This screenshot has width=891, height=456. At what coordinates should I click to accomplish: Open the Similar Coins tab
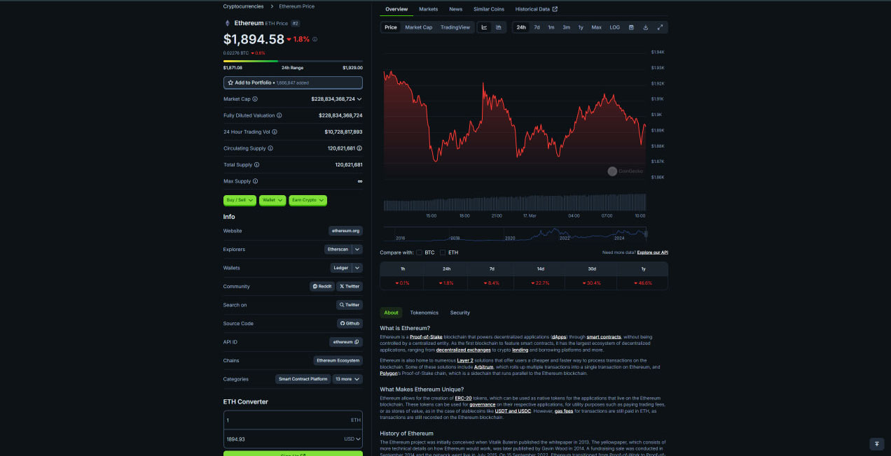pyautogui.click(x=489, y=9)
